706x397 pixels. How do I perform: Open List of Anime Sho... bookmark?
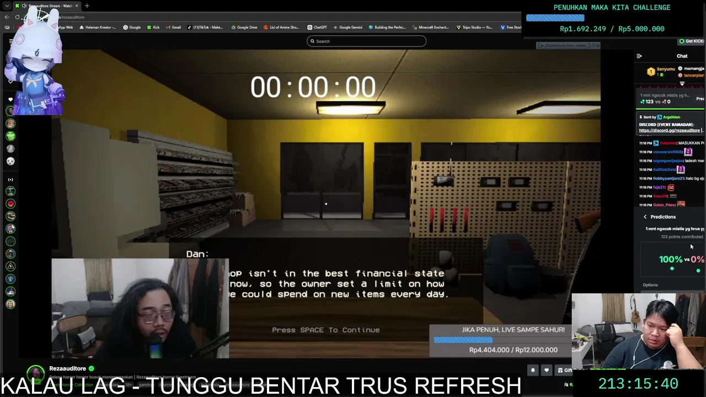coord(281,27)
